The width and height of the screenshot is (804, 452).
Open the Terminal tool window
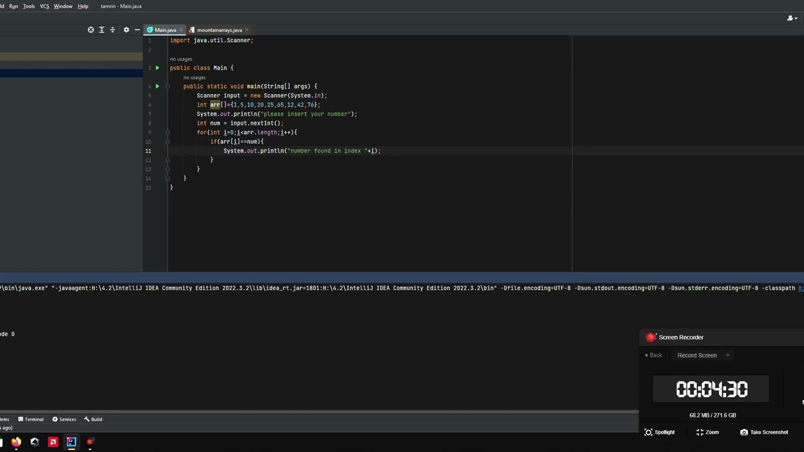pos(31,419)
